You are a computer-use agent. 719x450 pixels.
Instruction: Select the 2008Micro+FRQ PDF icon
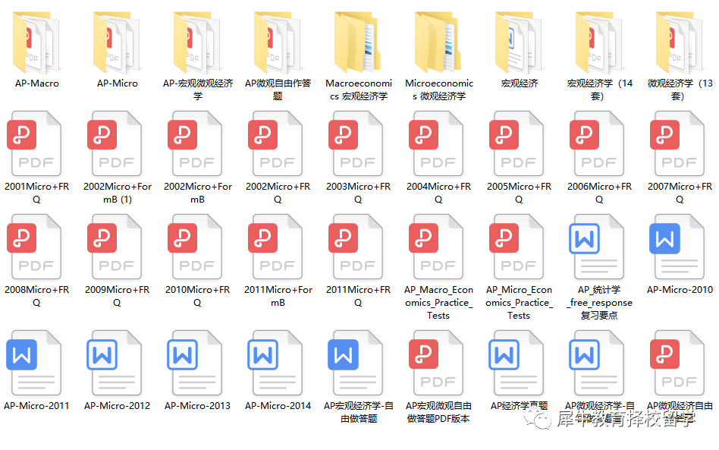[x=34, y=247]
